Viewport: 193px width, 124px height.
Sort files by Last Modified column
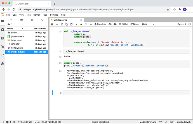(x=37, y=28)
